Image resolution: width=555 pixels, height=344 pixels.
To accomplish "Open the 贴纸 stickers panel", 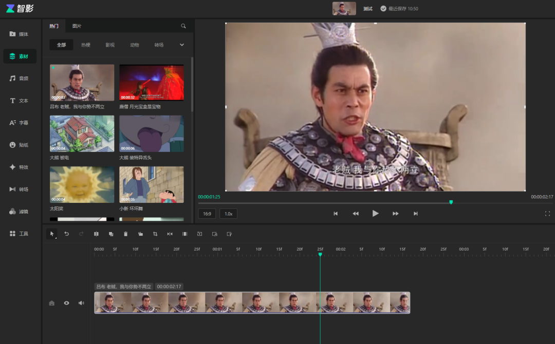I will [20, 145].
